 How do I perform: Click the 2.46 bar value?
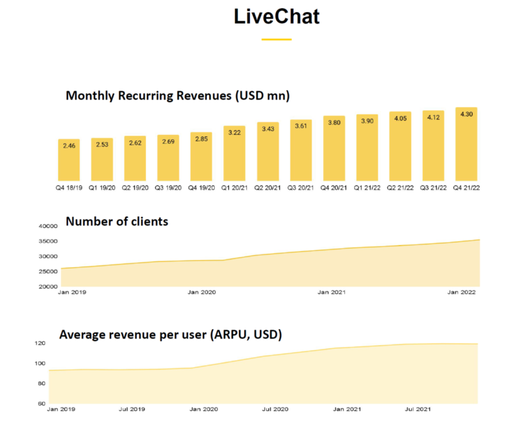coord(69,145)
